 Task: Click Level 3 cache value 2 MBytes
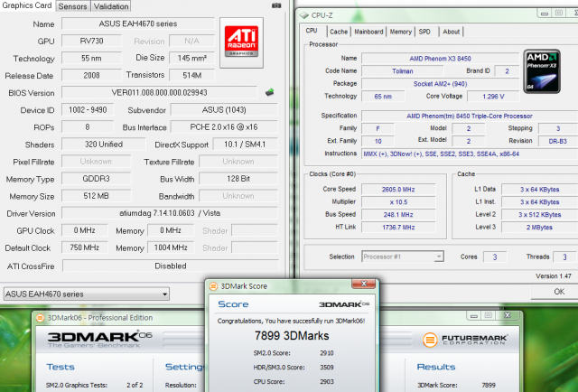click(540, 227)
